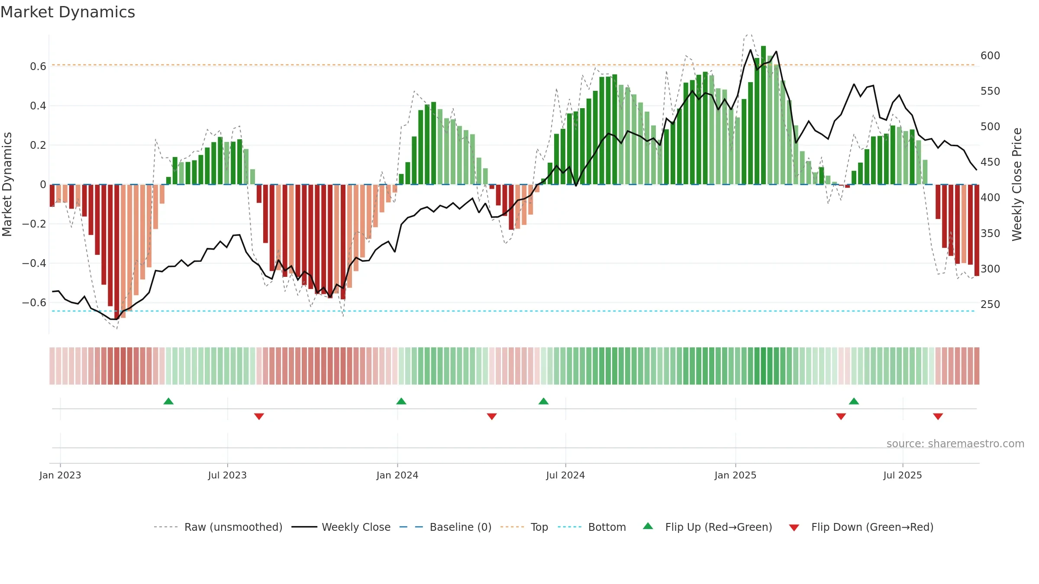Screen dimensions: 1039x584
Task: Click the 600 price tick label
Action: point(991,56)
